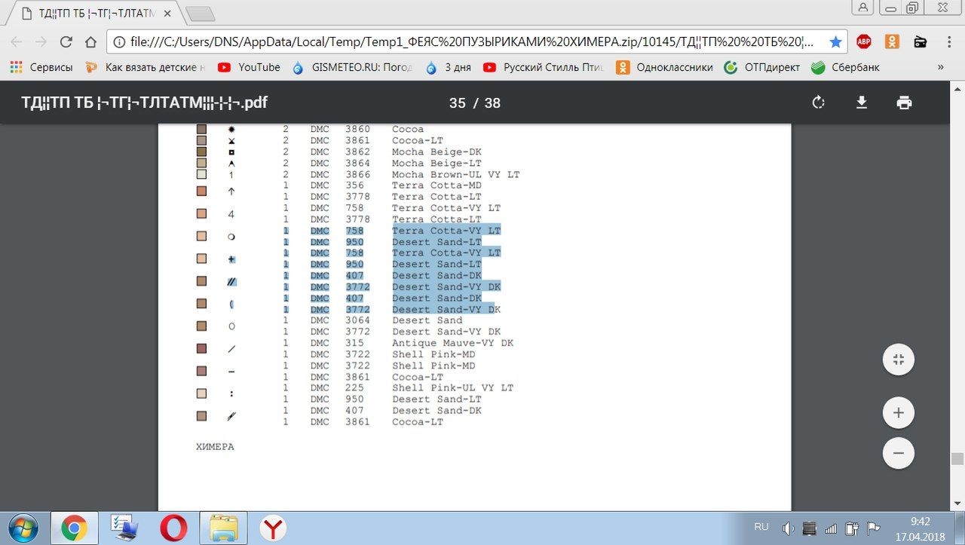This screenshot has height=545, width=965.
Task: Reload the current page
Action: (x=66, y=41)
